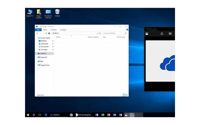Select OneDrive in the navigation pane
The image size is (200, 125).
(x=44, y=53)
